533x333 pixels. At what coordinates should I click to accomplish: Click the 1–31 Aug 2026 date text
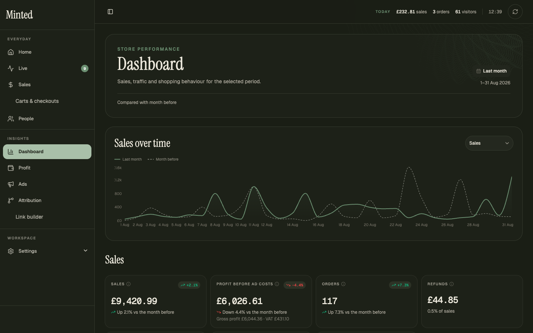coord(495,83)
